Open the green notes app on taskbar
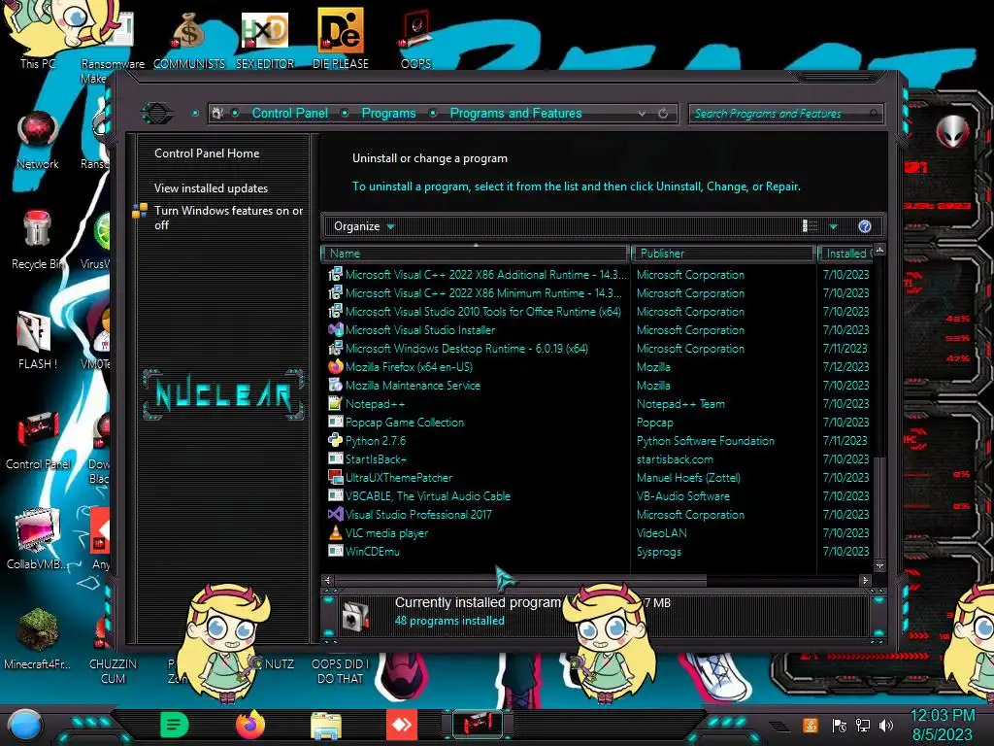994x746 pixels. pyautogui.click(x=175, y=725)
